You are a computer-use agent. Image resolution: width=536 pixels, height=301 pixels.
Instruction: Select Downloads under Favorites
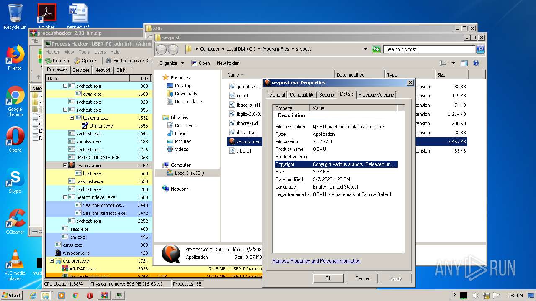click(186, 94)
